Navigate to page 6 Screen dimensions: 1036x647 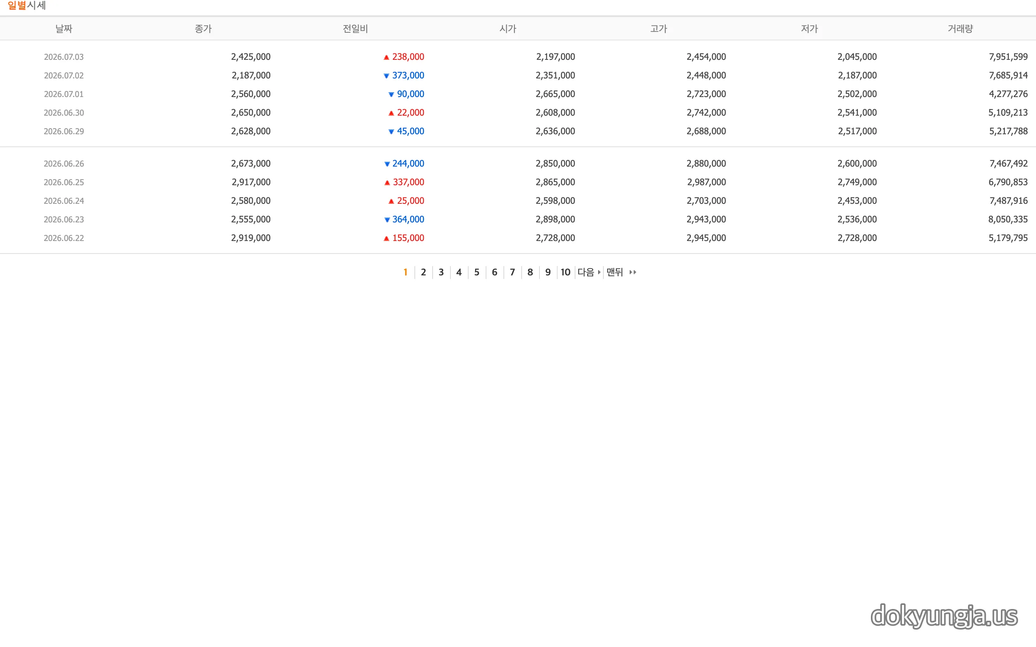[495, 272]
